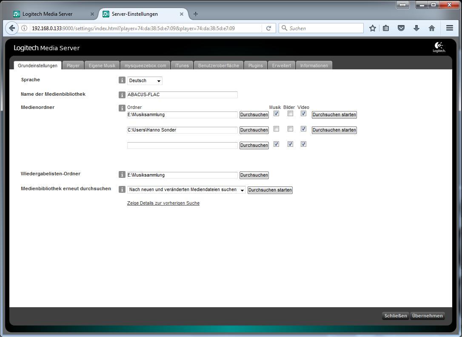Start library rescan Durchsuchen starten button
This screenshot has height=337, width=462.
point(270,190)
